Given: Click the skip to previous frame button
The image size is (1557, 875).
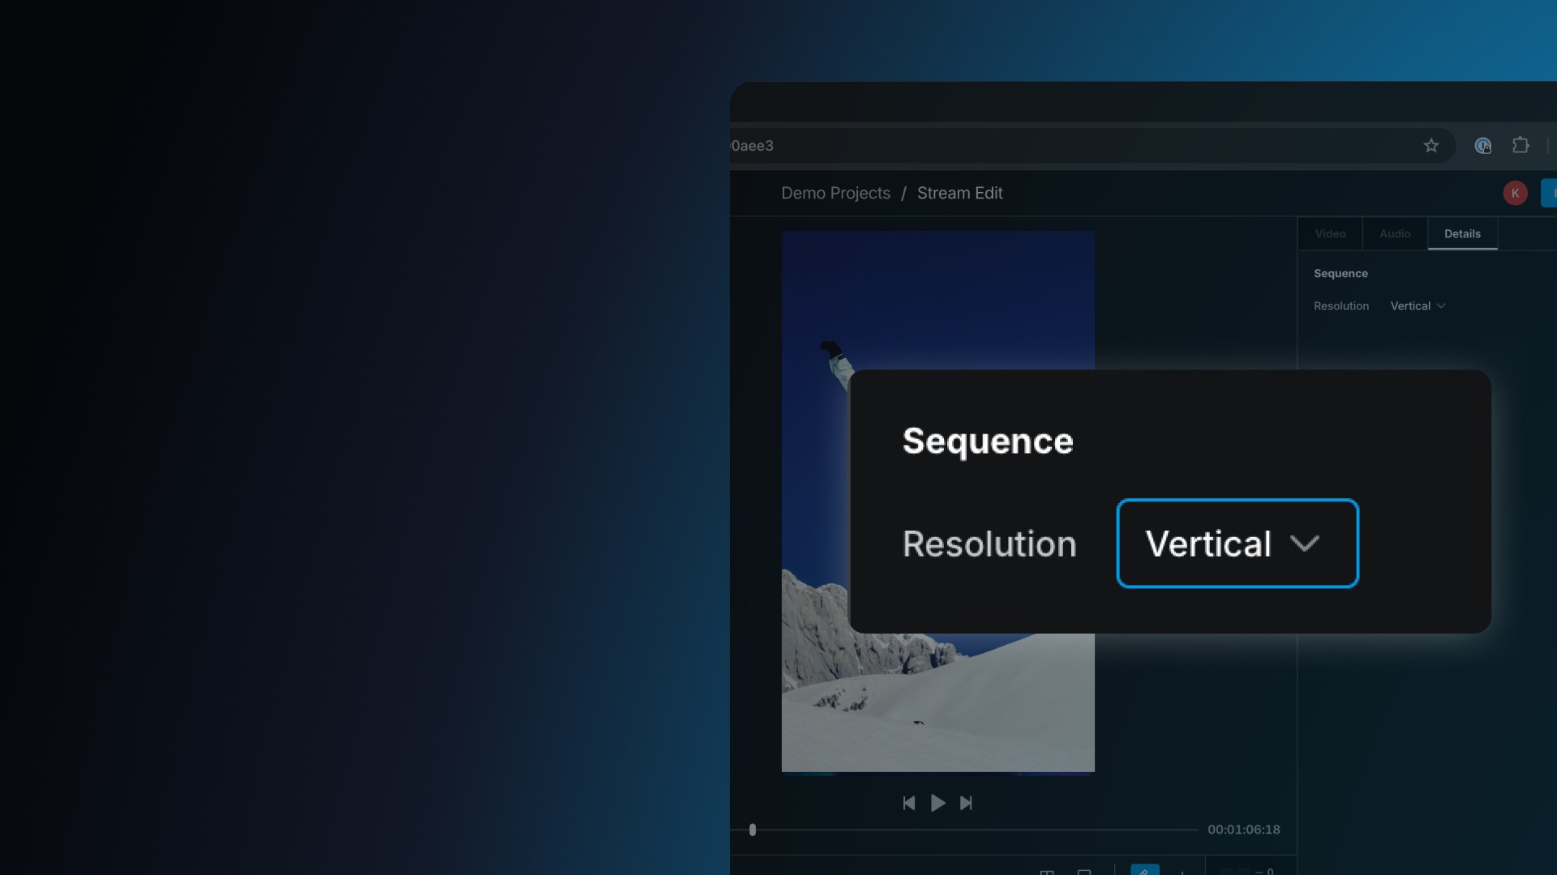Looking at the screenshot, I should pos(909,803).
